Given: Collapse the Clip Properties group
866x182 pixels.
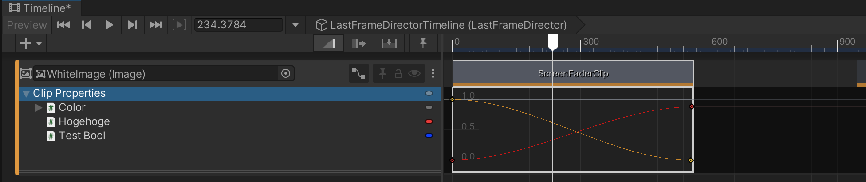Looking at the screenshot, I should [26, 93].
